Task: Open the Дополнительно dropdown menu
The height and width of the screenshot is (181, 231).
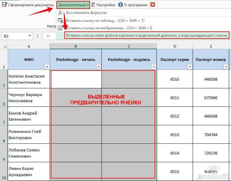Action: pos(73,5)
